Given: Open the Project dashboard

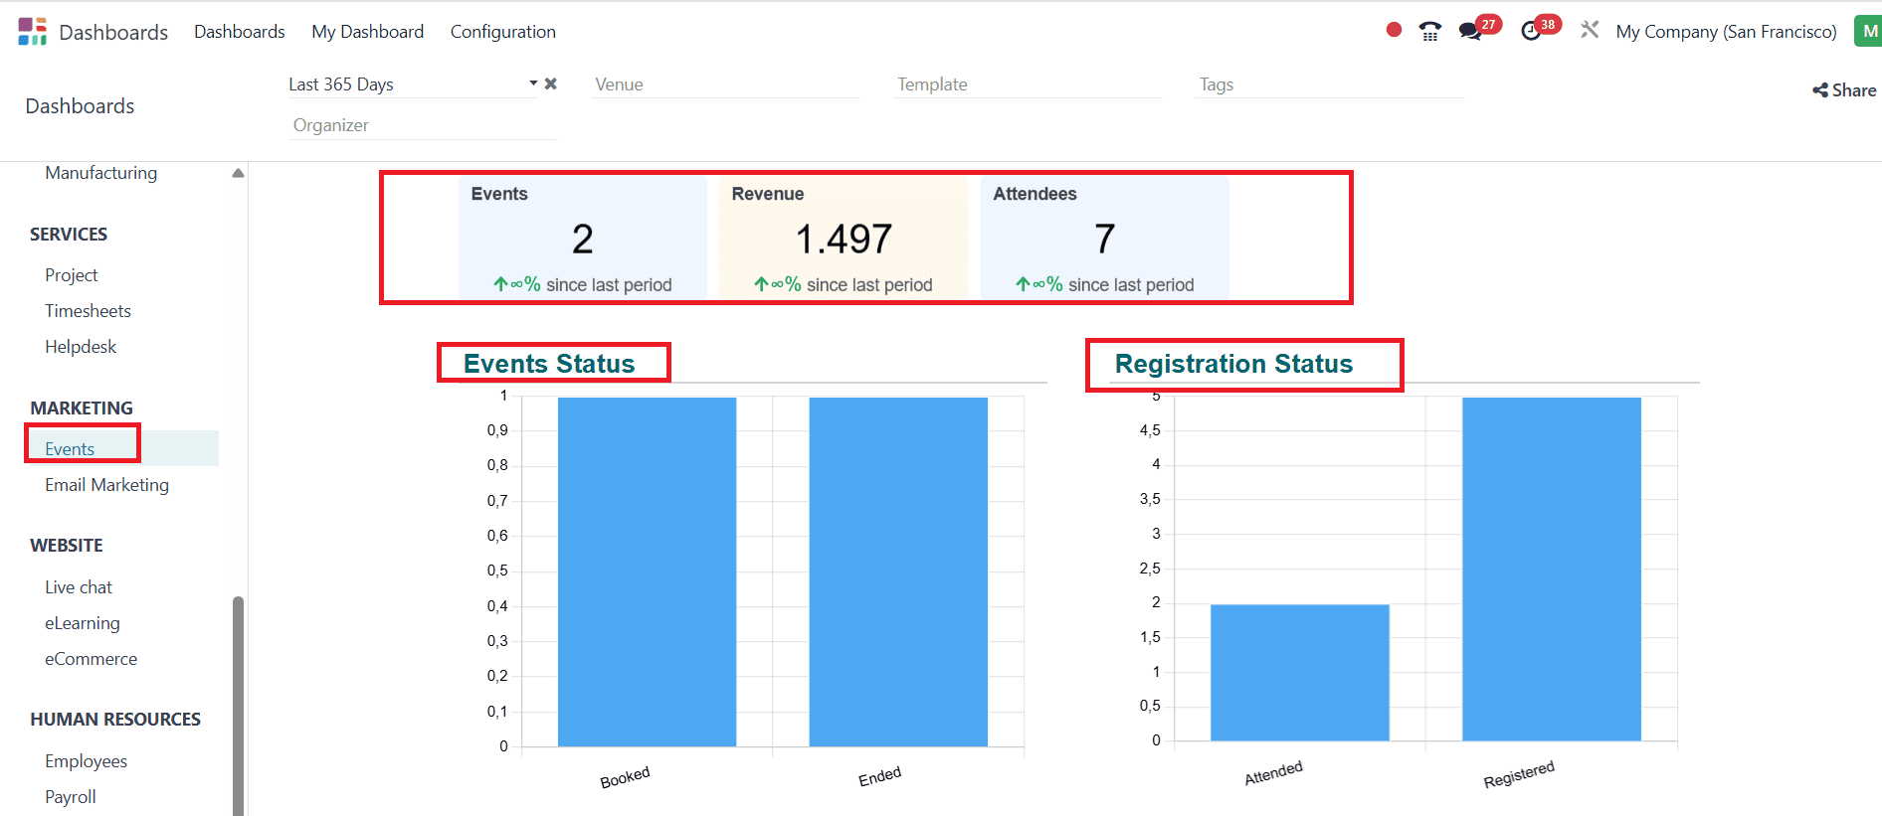Looking at the screenshot, I should [72, 275].
